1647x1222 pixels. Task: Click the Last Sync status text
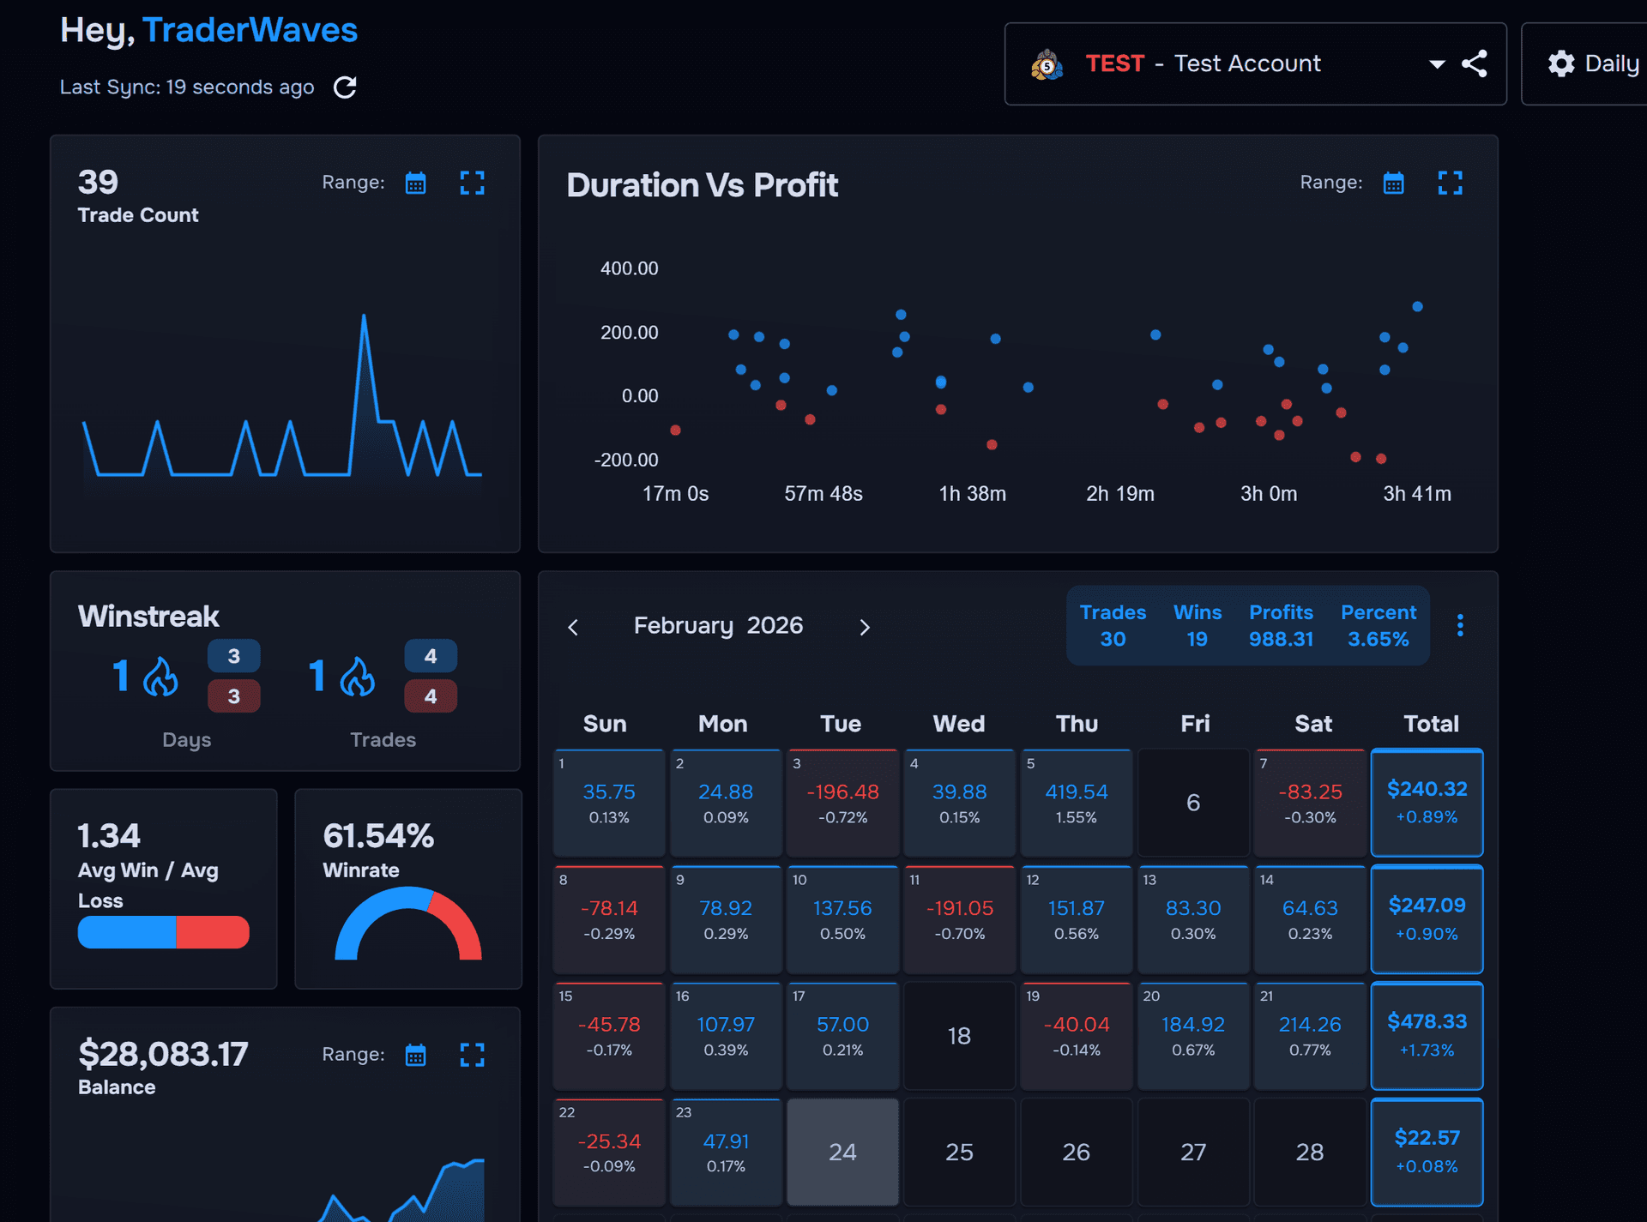(187, 87)
